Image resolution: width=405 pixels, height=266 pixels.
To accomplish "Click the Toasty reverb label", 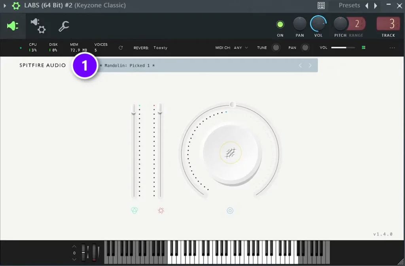I will [x=161, y=48].
